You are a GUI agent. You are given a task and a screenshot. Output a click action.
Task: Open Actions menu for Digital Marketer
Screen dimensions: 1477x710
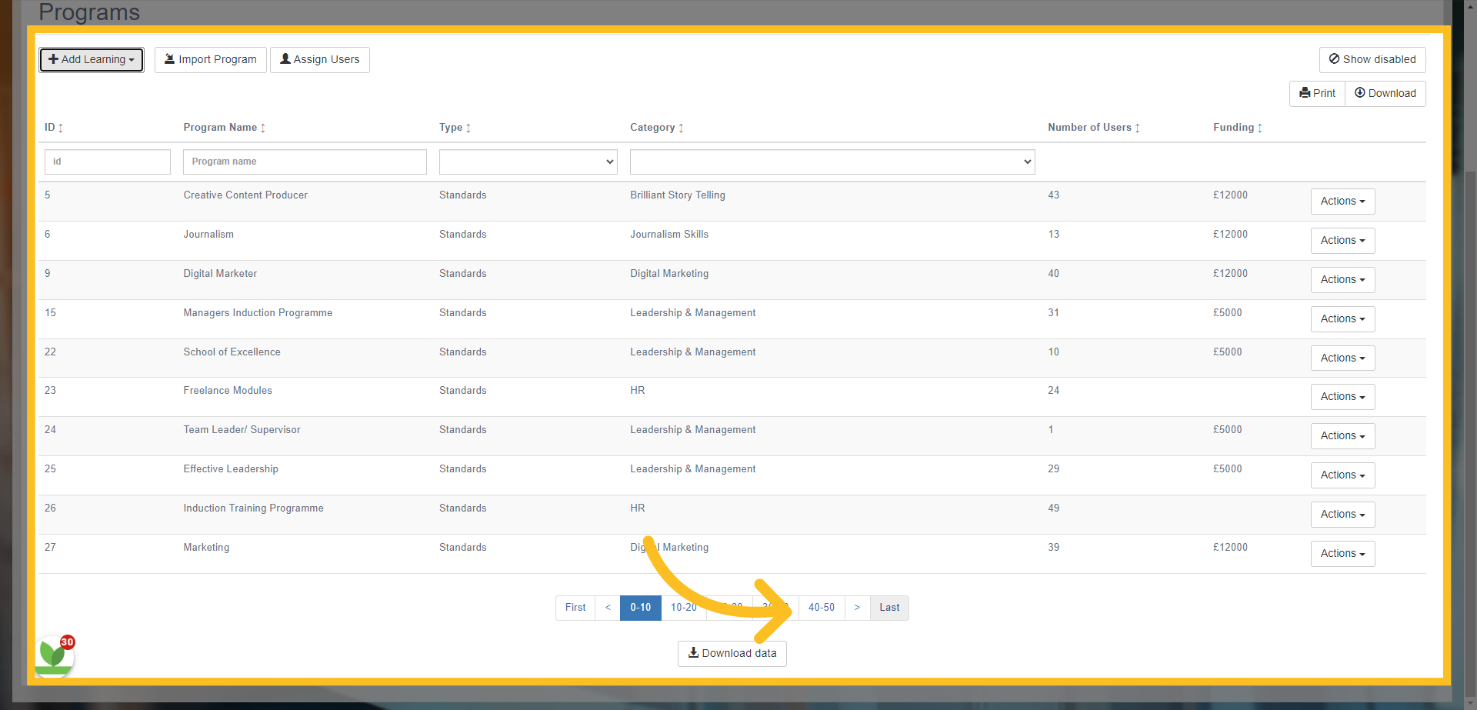pyautogui.click(x=1343, y=280)
